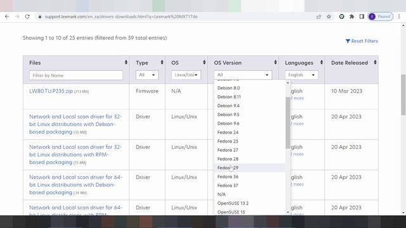
Task: Choose OpenSUSE 15 option
Action: coord(249,212)
